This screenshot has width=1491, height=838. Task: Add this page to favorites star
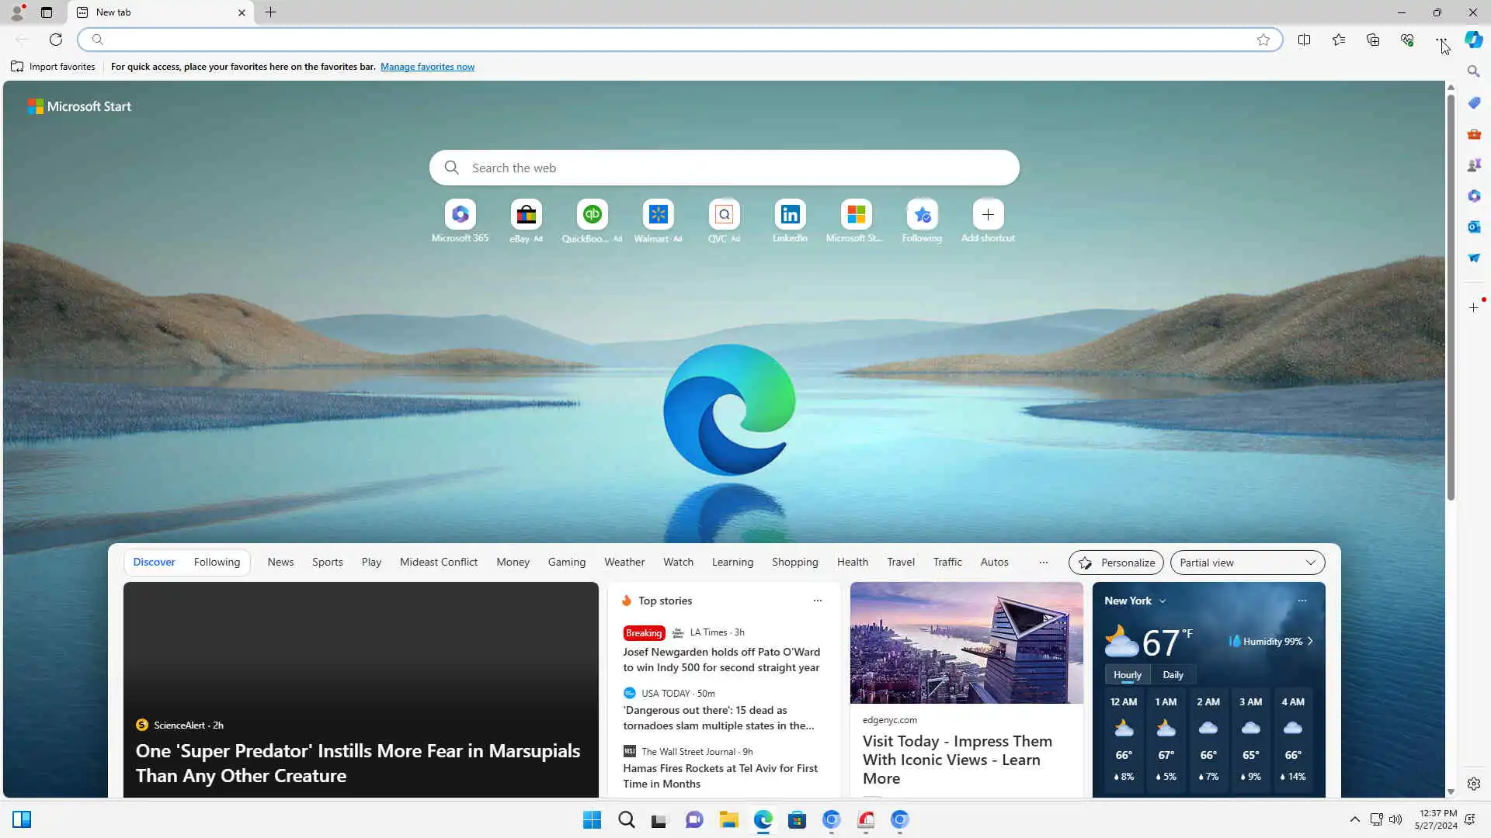coord(1263,40)
